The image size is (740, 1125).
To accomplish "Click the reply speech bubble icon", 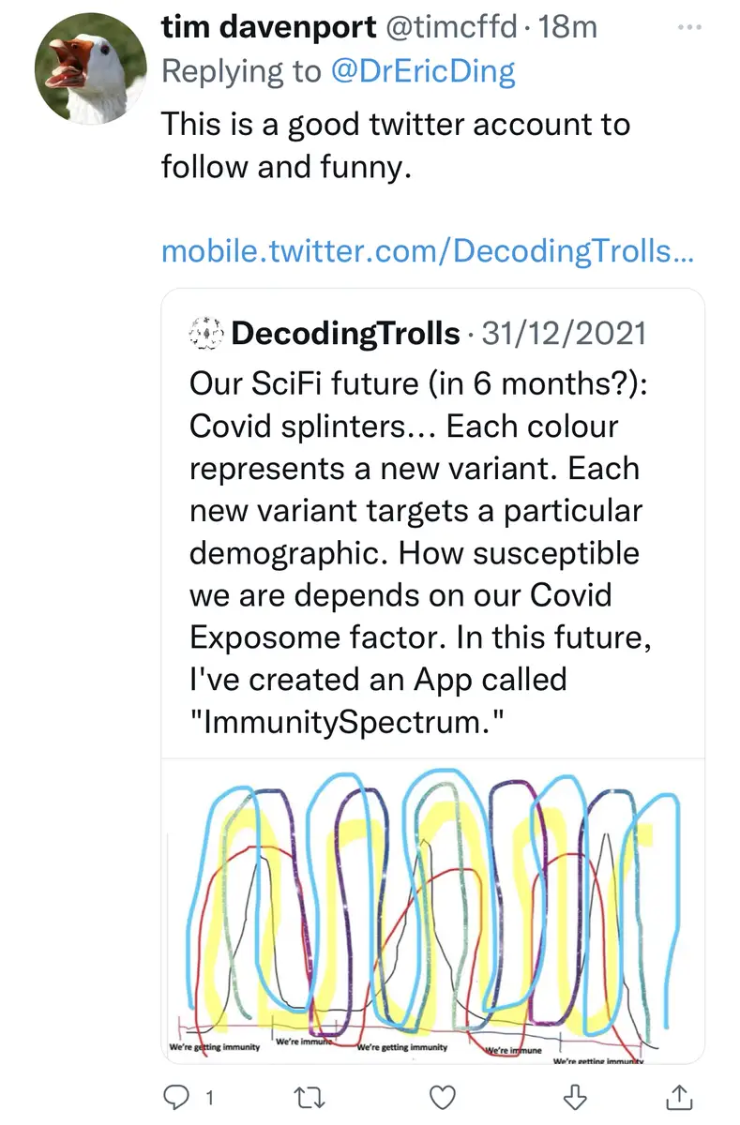I will [x=176, y=1095].
